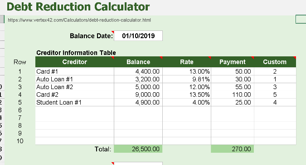Select Custom order cell for Card #2
The width and height of the screenshot is (306, 165).
tap(275, 95)
